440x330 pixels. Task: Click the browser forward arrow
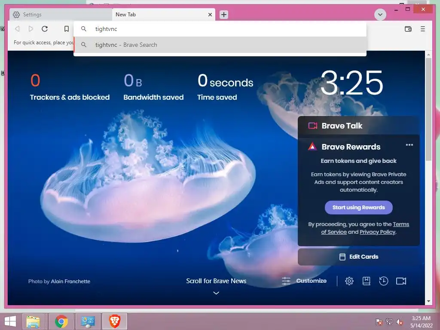click(31, 29)
